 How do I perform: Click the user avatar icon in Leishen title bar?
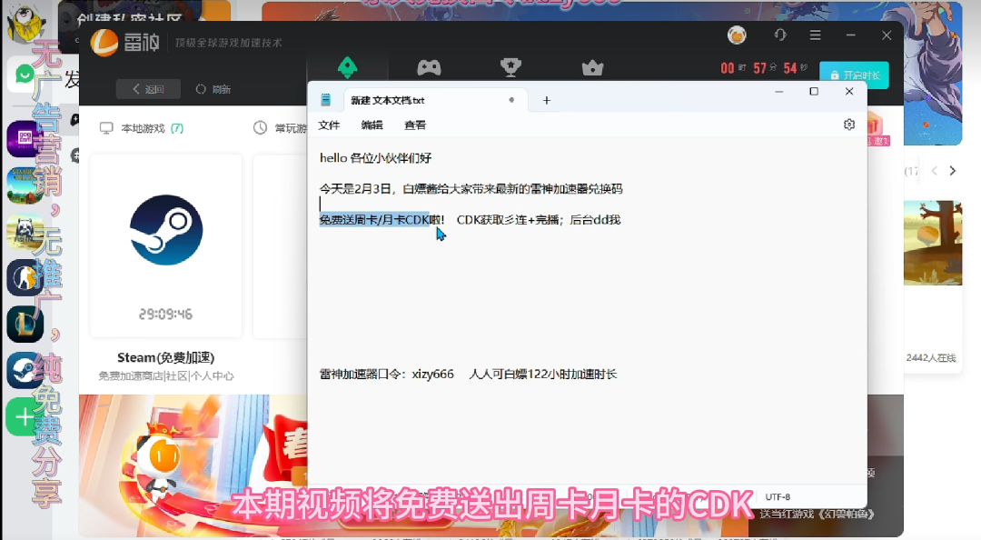736,35
